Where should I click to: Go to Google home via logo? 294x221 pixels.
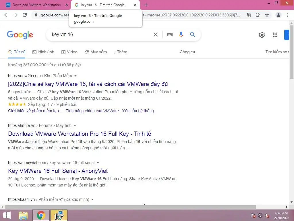[x=20, y=35]
